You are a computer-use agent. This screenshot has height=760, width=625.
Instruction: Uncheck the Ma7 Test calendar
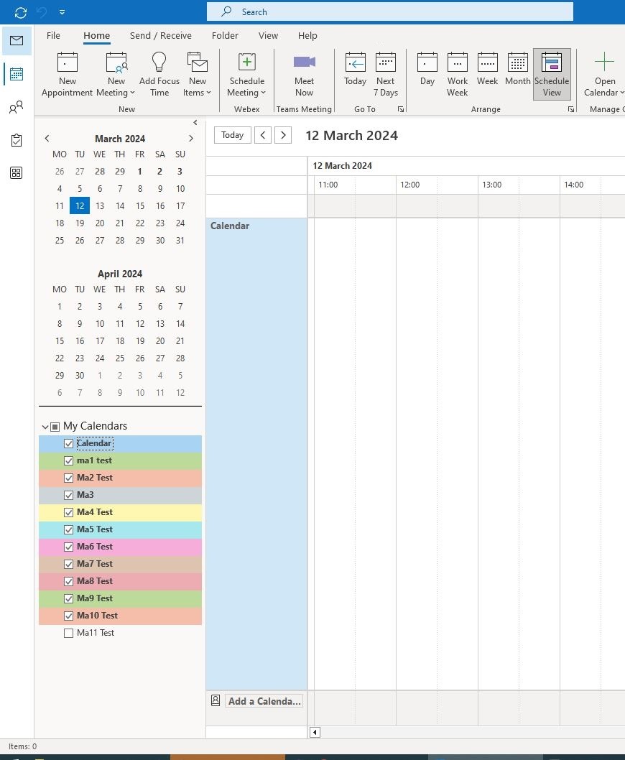click(68, 564)
